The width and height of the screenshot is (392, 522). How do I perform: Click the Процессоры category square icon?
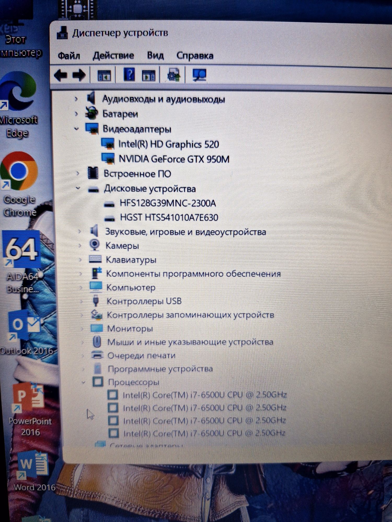tap(98, 382)
